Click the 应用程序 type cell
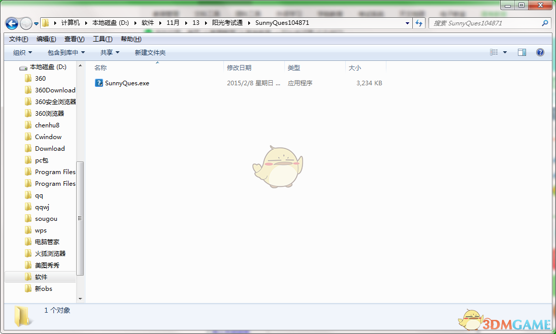The image size is (556, 334). tap(300, 83)
